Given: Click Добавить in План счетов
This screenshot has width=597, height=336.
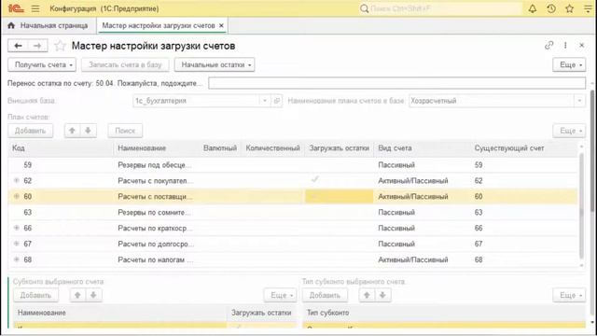Looking at the screenshot, I should pos(31,131).
